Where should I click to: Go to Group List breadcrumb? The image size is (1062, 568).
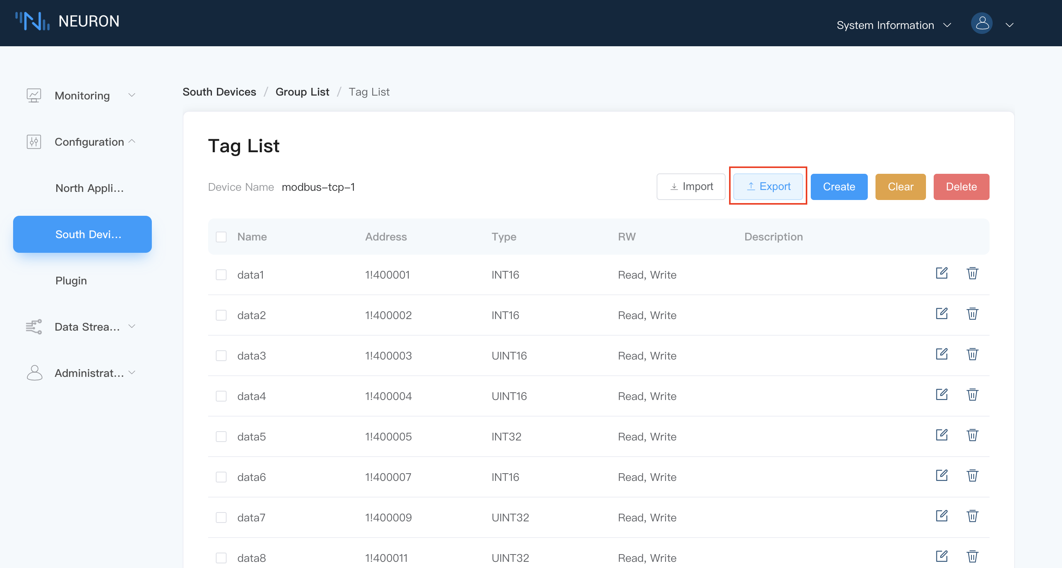coord(302,91)
